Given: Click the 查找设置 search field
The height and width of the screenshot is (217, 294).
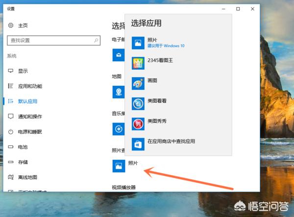Looking at the screenshot, I should (53, 41).
